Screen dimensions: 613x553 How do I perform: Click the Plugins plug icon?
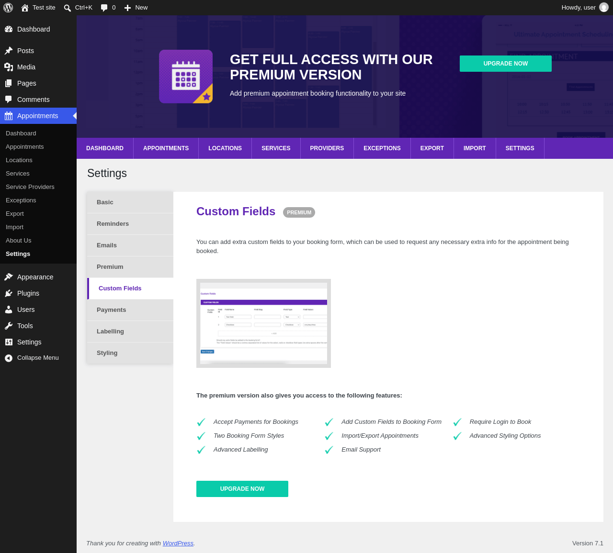(9, 293)
